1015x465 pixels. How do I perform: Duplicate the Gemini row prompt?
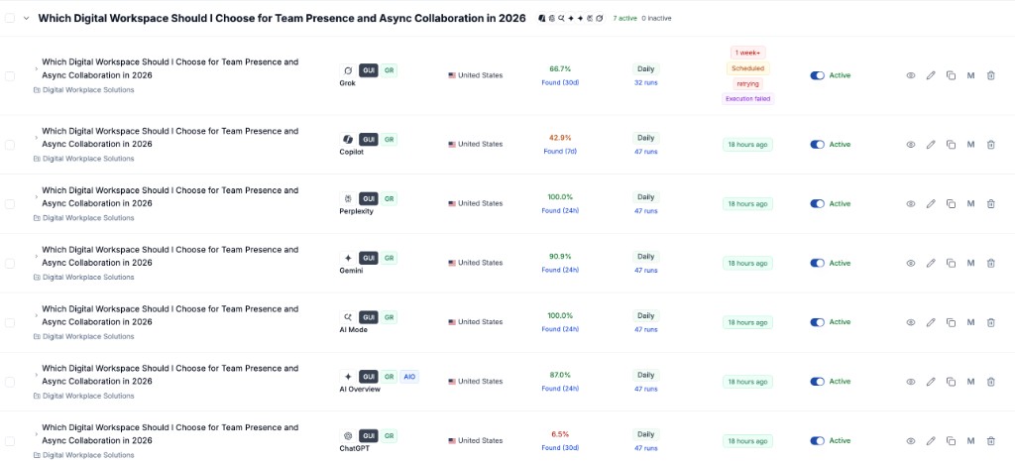pyautogui.click(x=951, y=263)
